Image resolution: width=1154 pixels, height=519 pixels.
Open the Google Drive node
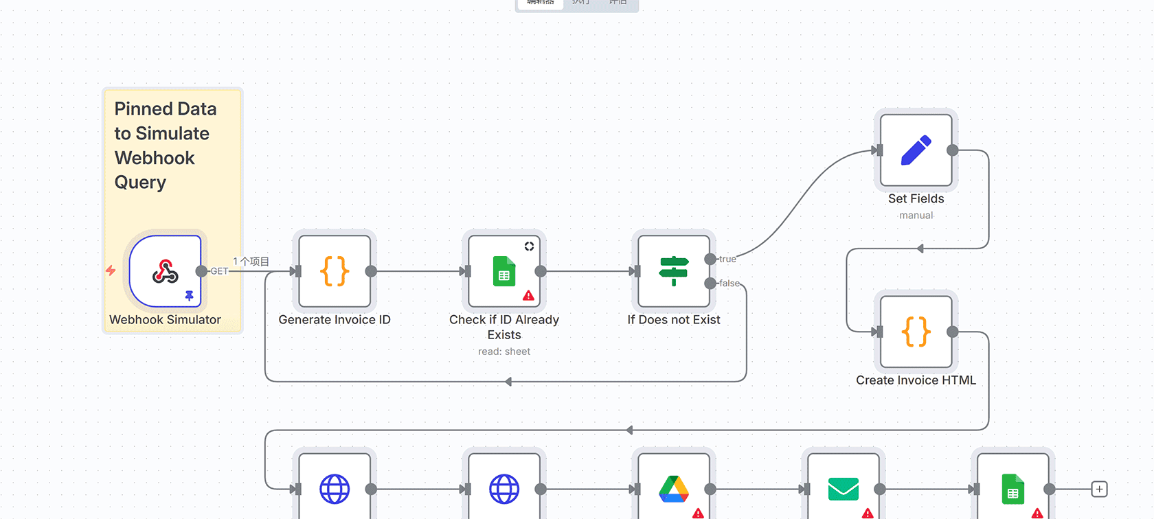[x=674, y=489]
